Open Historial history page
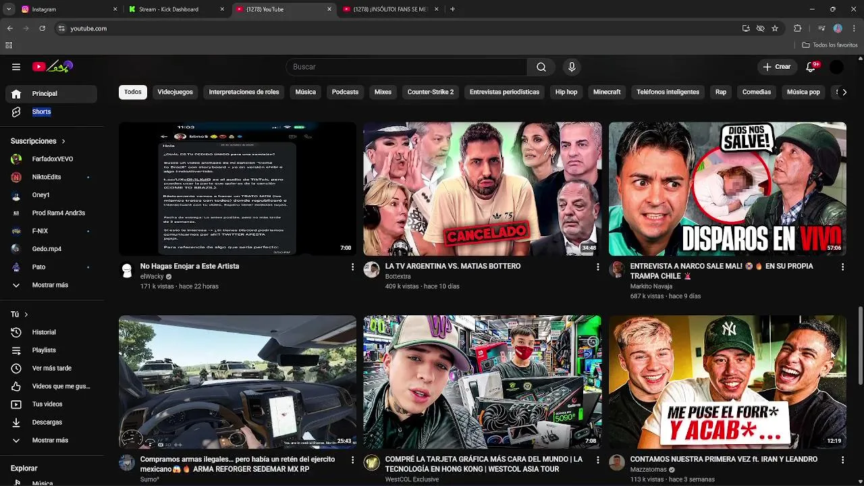The height and width of the screenshot is (486, 864). tap(51, 332)
